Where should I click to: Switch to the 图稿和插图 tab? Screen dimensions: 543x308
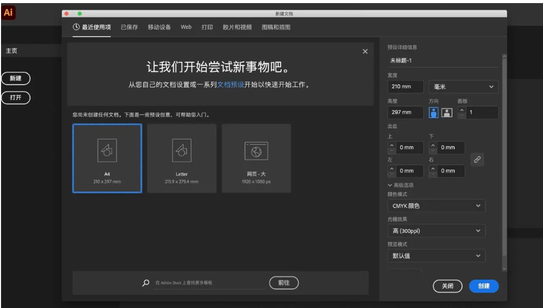[276, 27]
